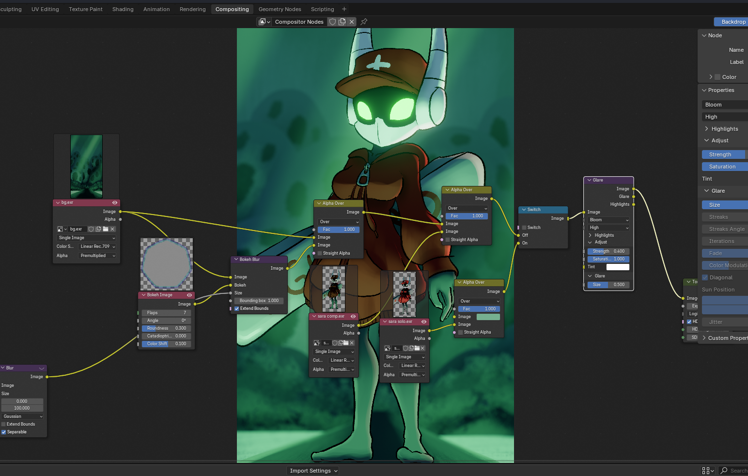
Task: Switch to the Shading workspace tab
Action: click(x=123, y=9)
